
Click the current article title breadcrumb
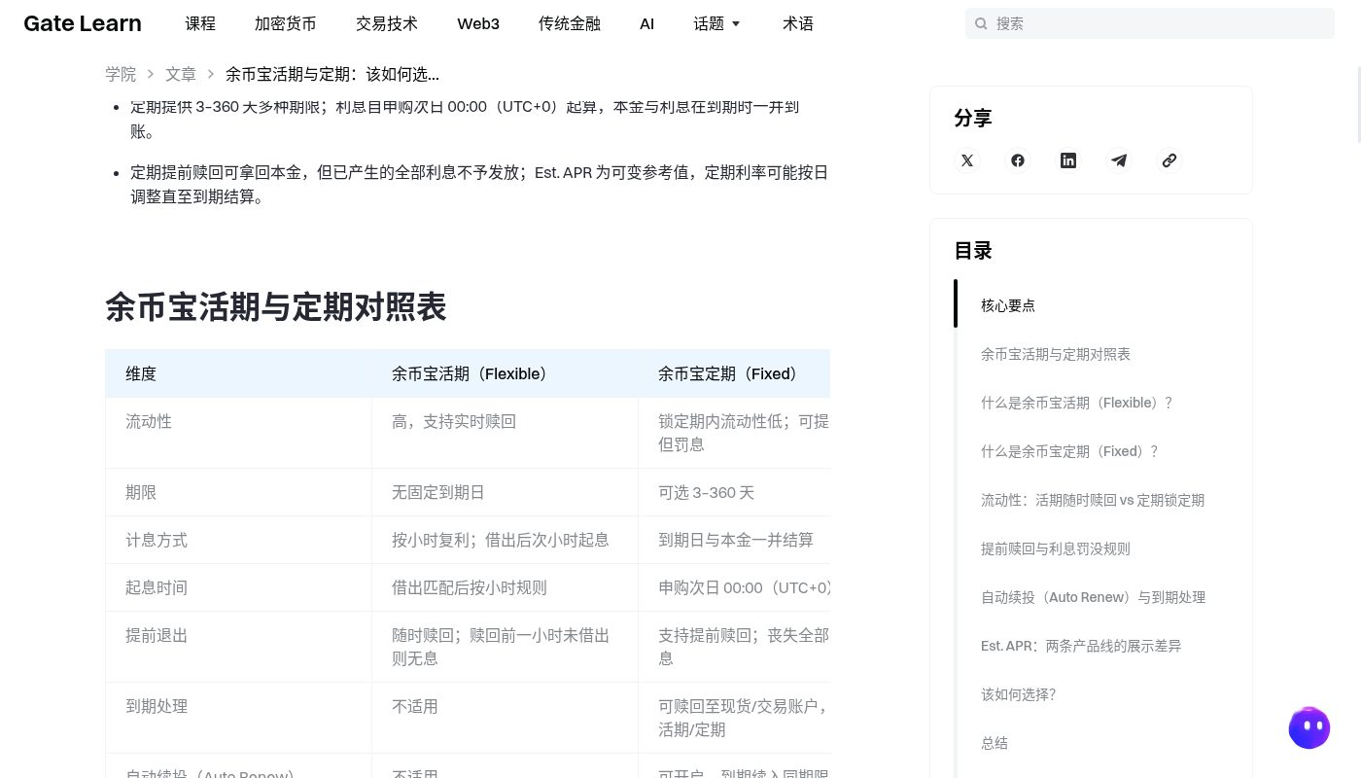click(x=332, y=74)
